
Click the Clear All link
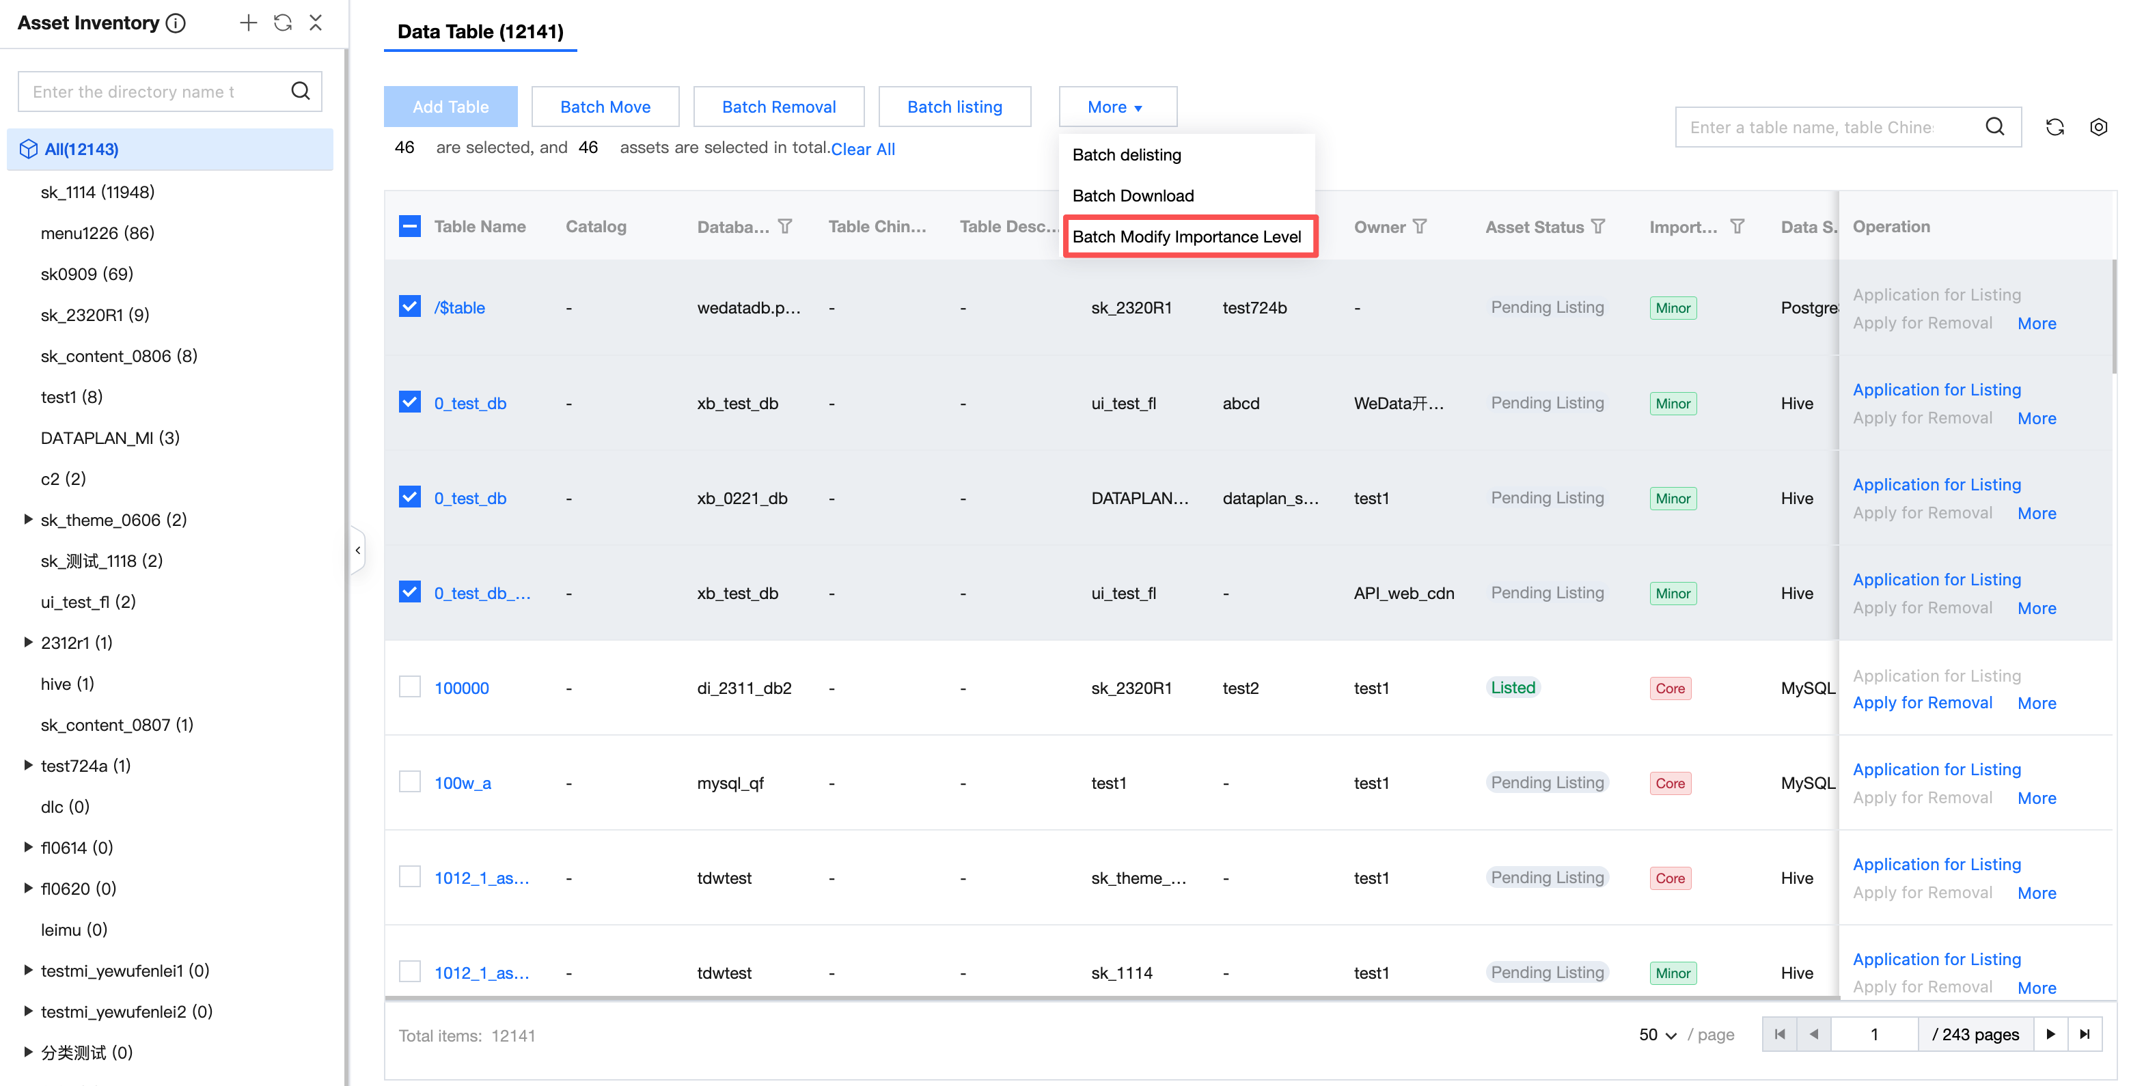click(x=862, y=149)
